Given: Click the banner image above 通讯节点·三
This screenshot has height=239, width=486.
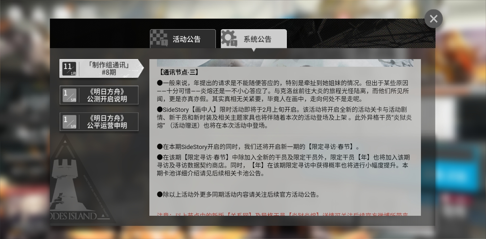Looking at the screenshot, I should tap(285, 63).
